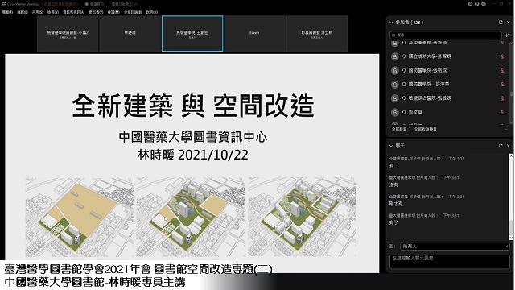Click the muted mic icon for 國防醫學院-張
Image resolution: width=515 pixels, height=290 pixels.
pyautogui.click(x=502, y=70)
